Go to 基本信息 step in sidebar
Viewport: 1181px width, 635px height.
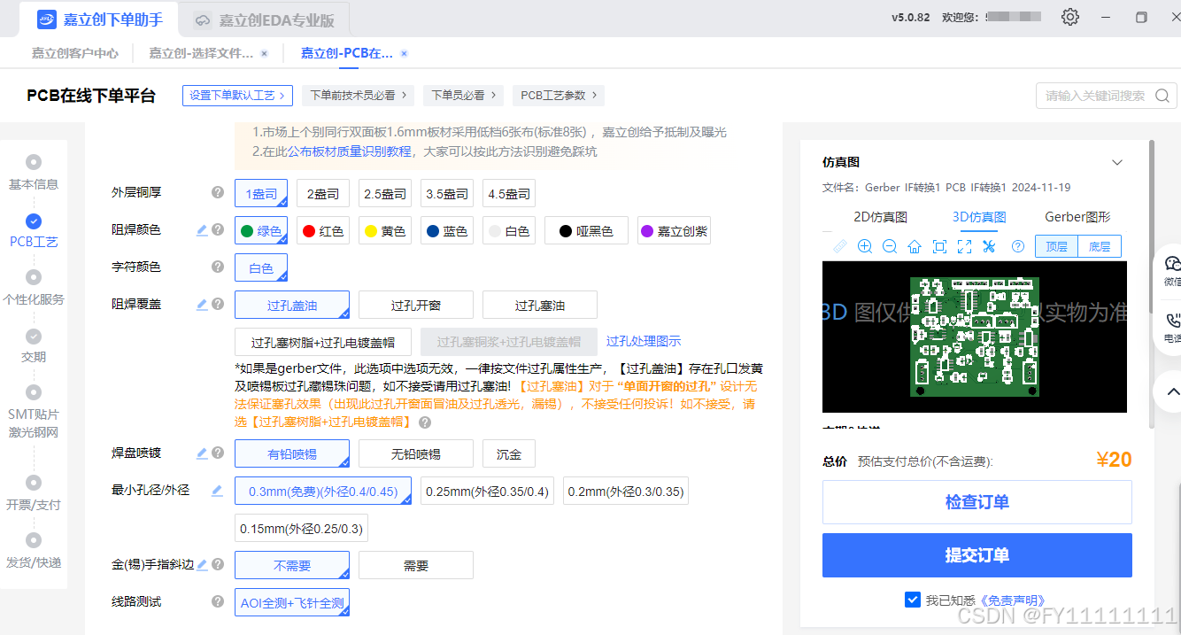coord(34,174)
